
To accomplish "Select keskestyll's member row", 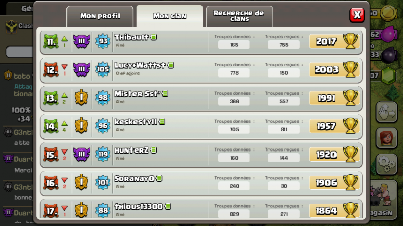I will tap(201, 127).
